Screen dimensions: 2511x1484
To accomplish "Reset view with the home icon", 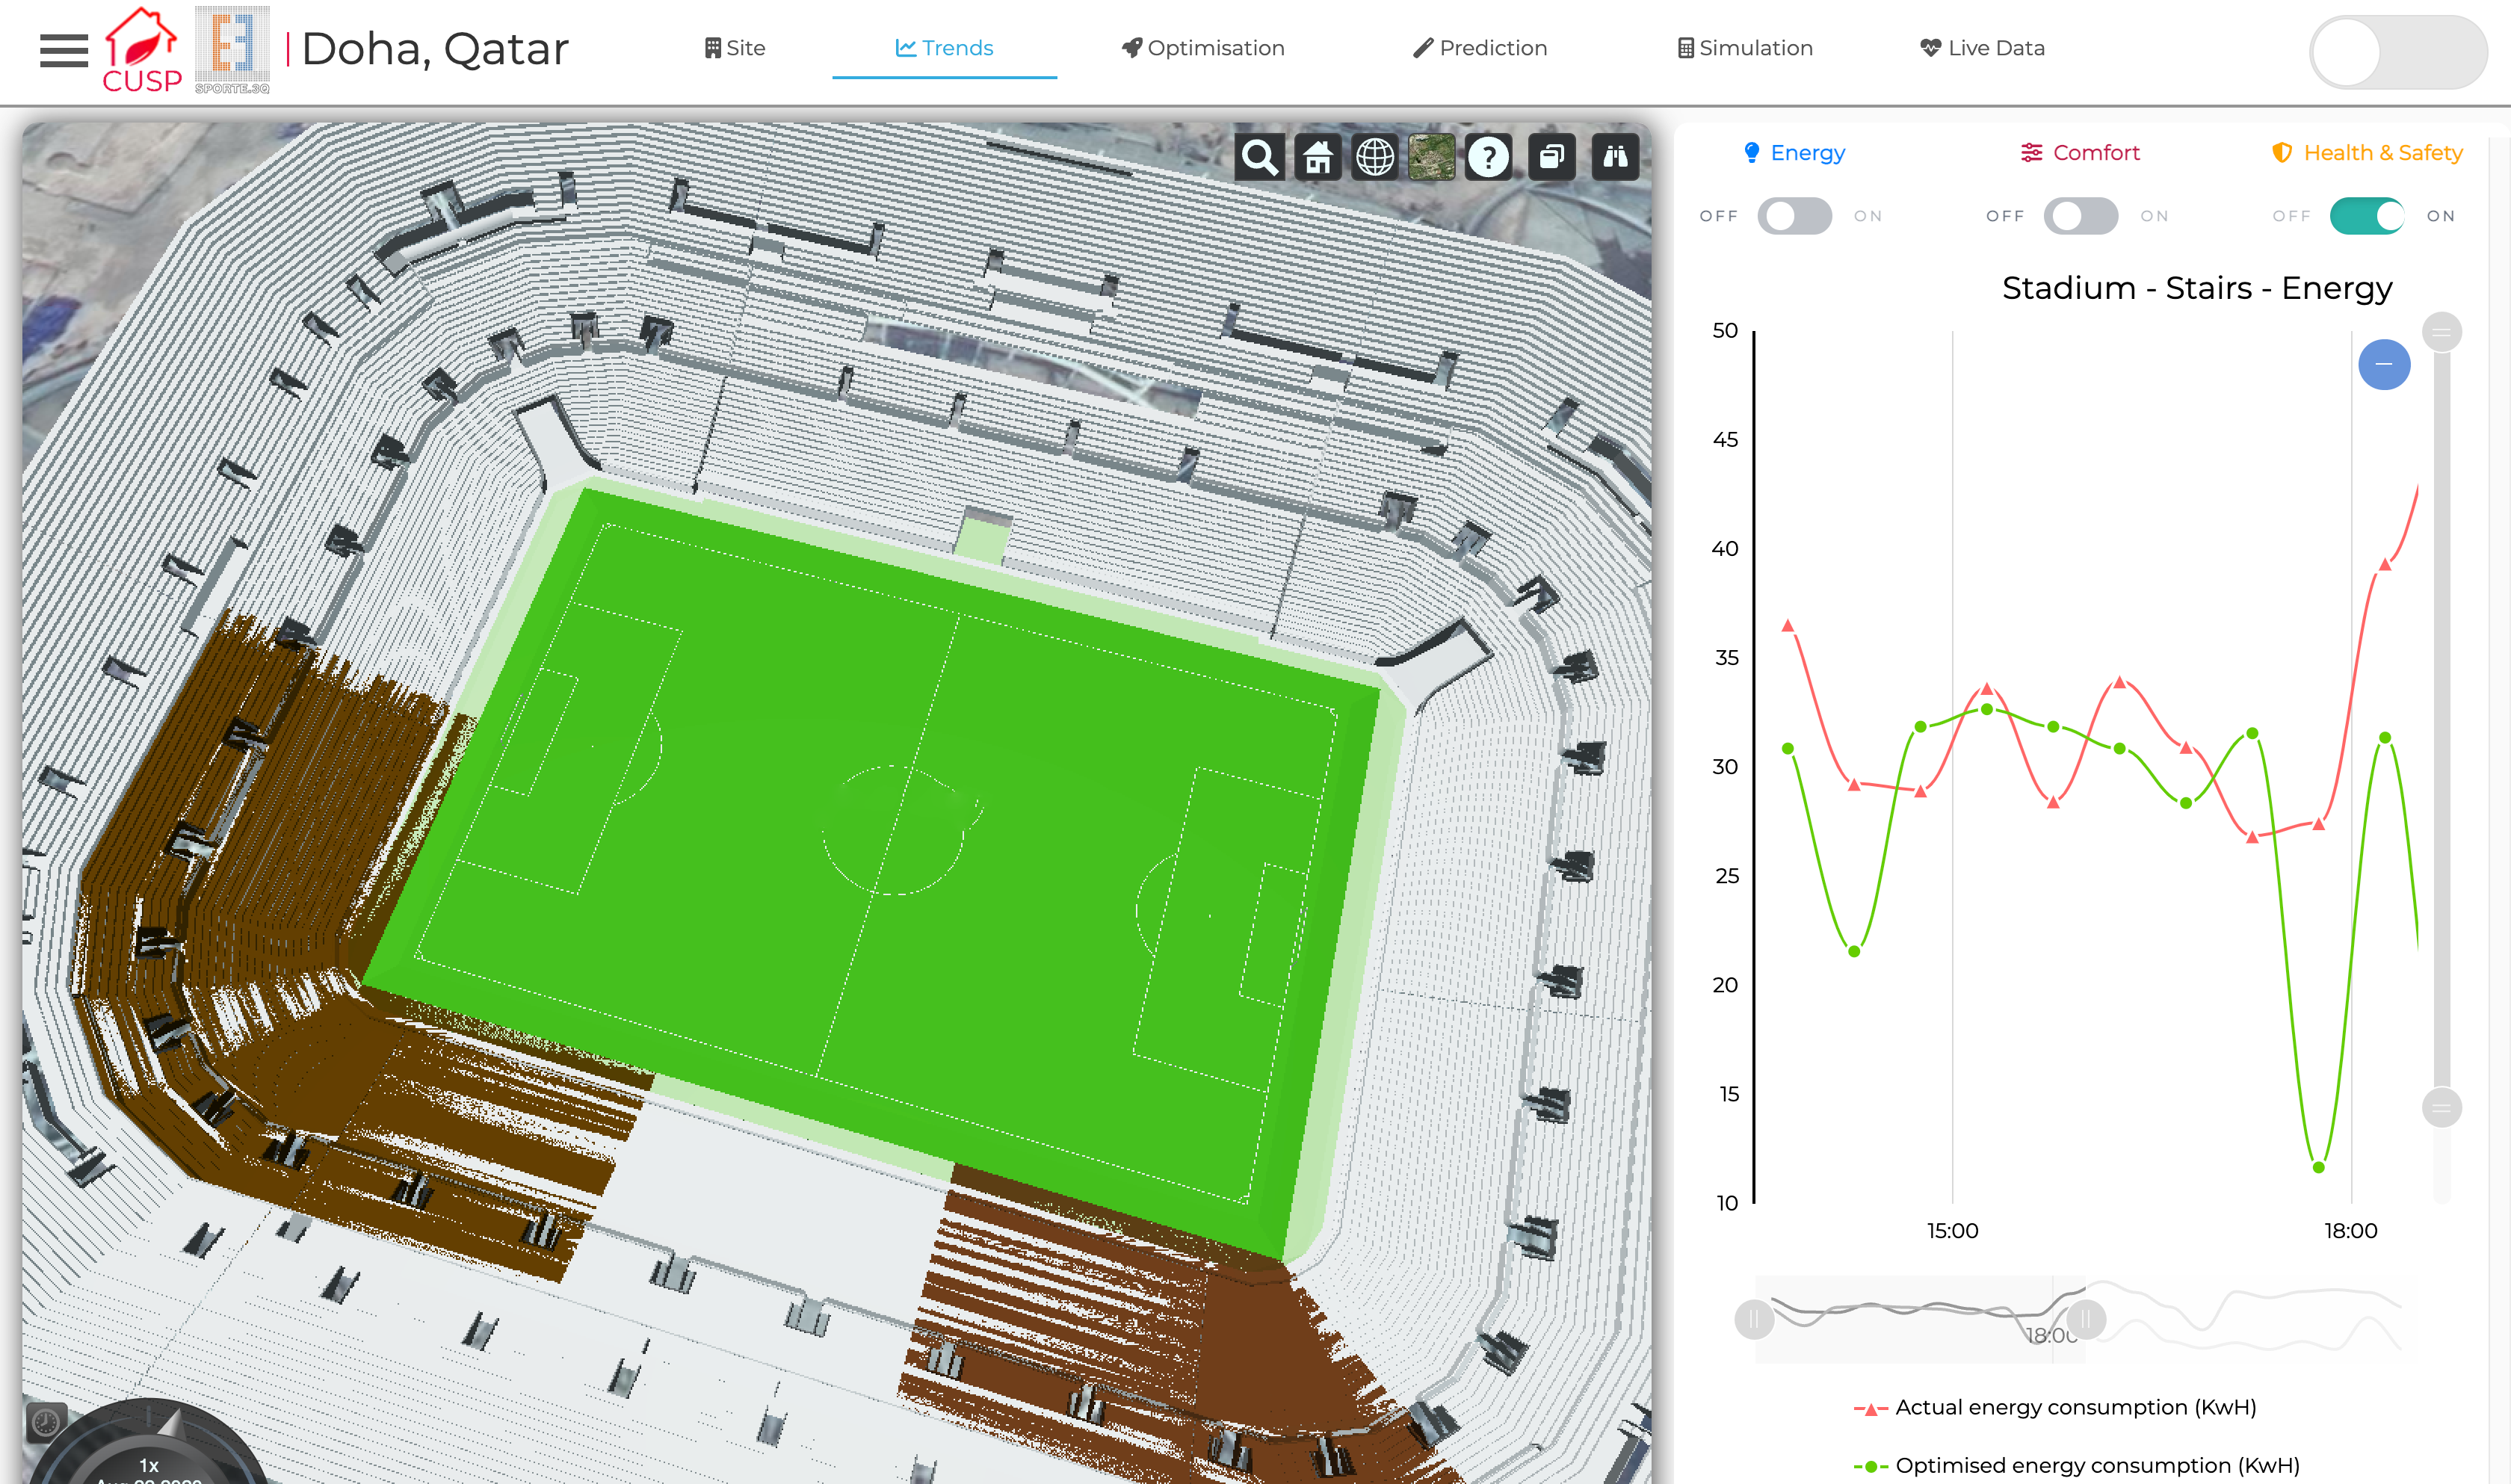I will point(1318,157).
